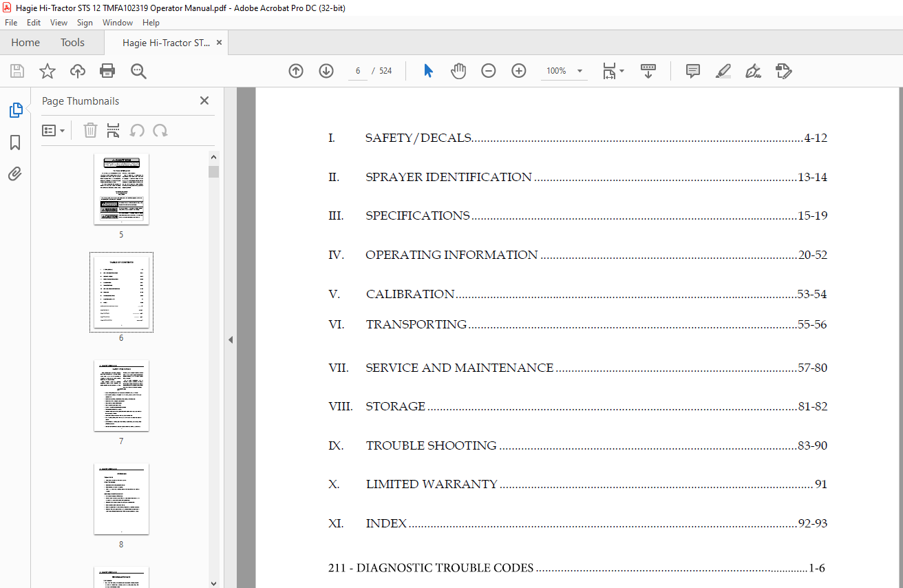Select the page 8 thumbnail
Screen dimensions: 903x588
pyautogui.click(x=121, y=498)
